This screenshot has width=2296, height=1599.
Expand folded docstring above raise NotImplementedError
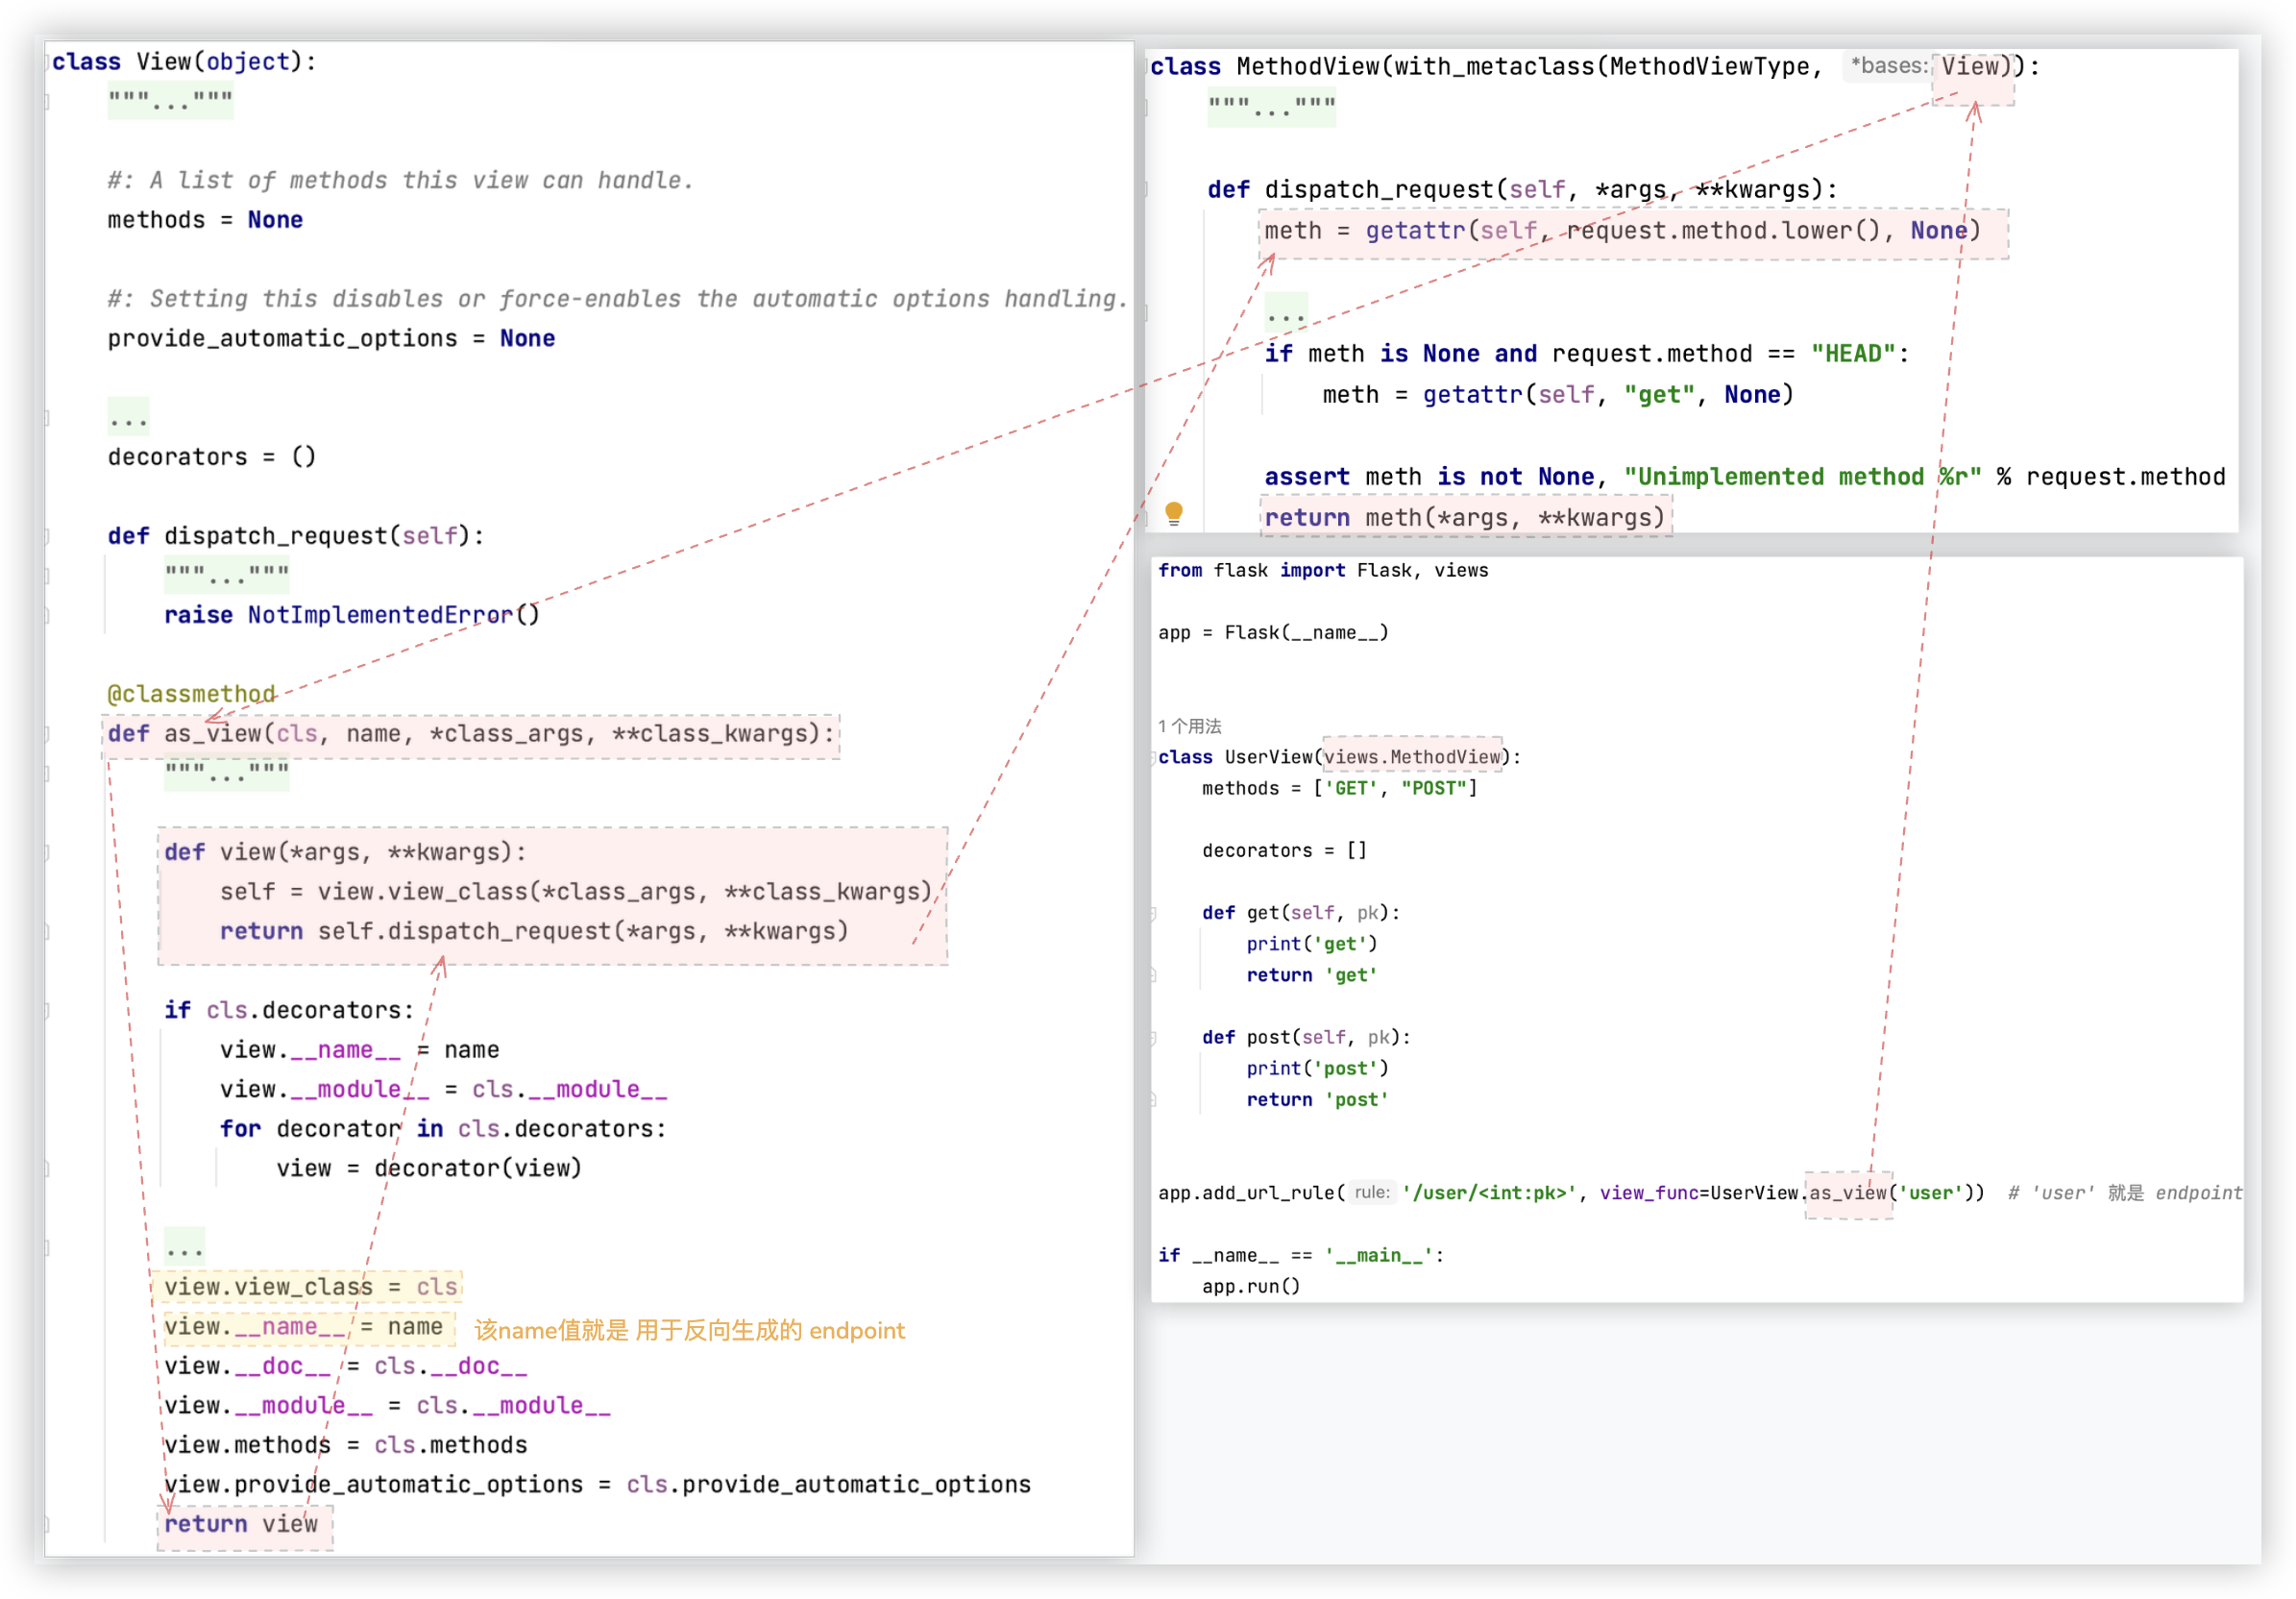tap(227, 575)
